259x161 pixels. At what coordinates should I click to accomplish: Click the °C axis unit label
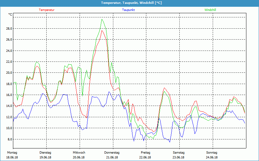pos(10,14)
